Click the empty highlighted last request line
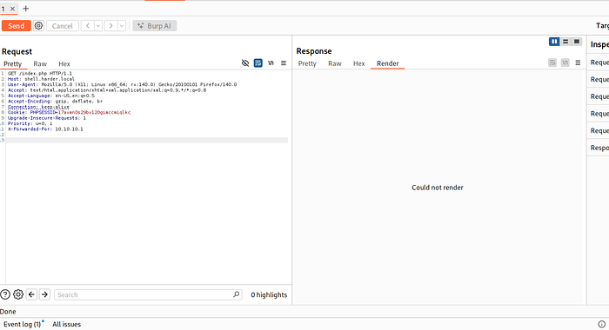 [x=147, y=140]
